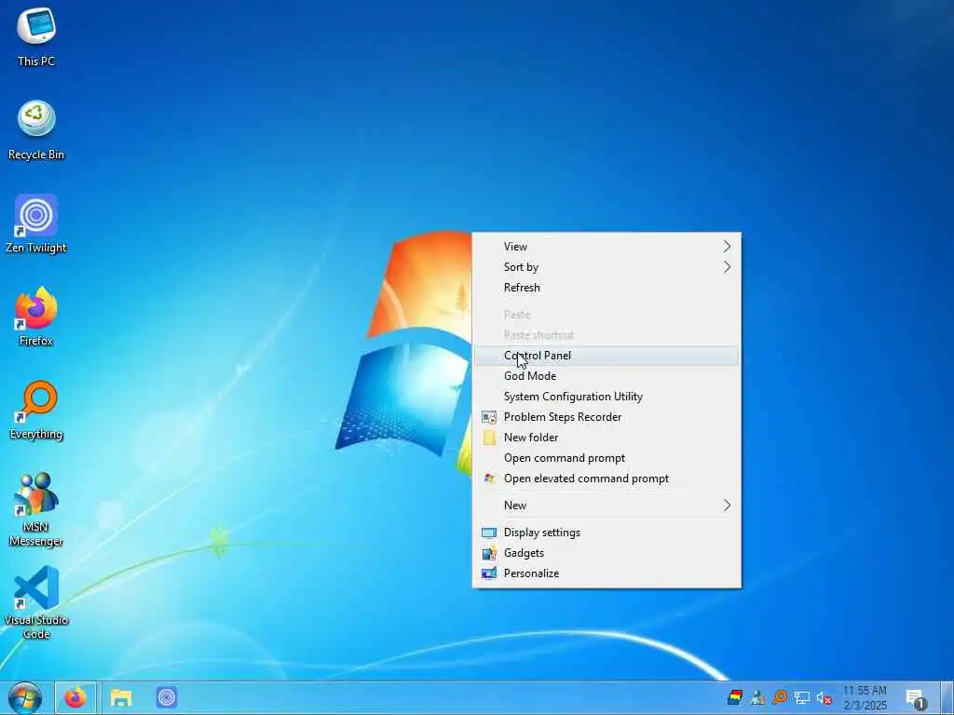Click the Firefox taskbar button
The height and width of the screenshot is (715, 954).
(75, 697)
